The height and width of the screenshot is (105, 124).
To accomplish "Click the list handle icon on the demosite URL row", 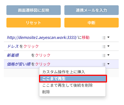I will pos(104,38).
